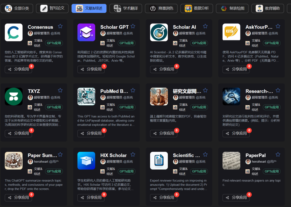
Task: Open the 研究文獻閱 professor thumbnail
Action: pyautogui.click(x=159, y=97)
